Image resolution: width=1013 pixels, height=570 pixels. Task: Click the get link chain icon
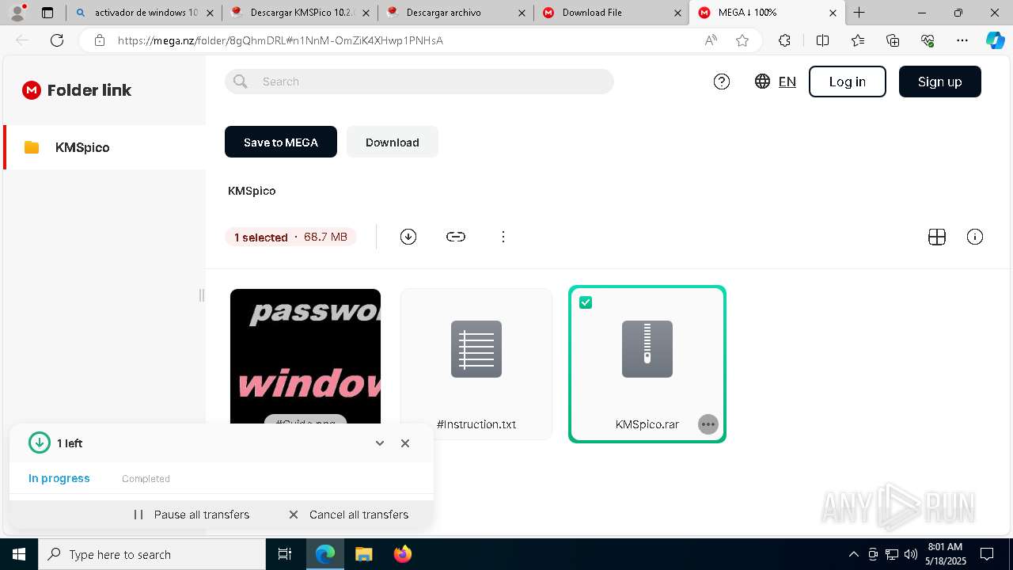pos(456,237)
